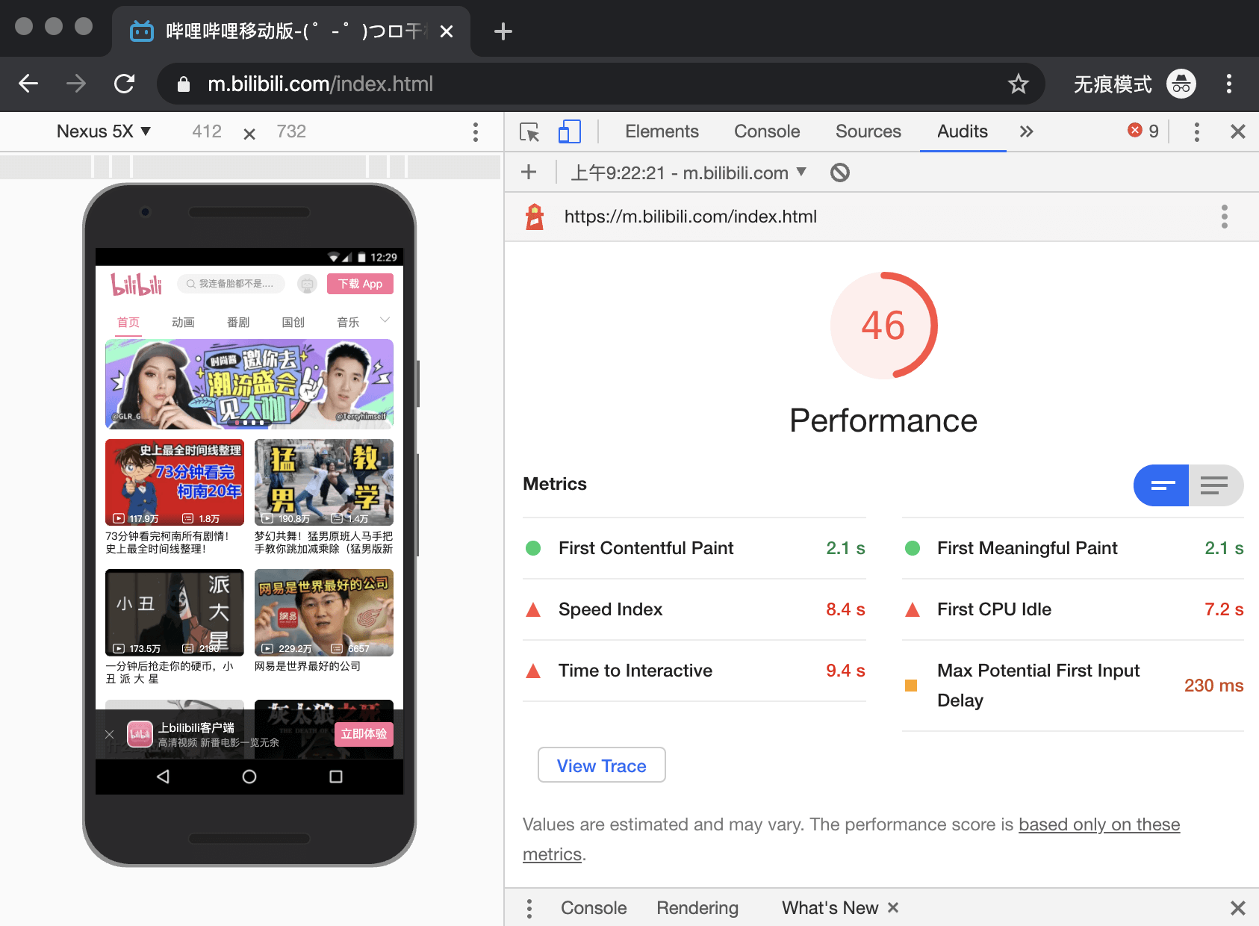The height and width of the screenshot is (926, 1259).
Task: Bookmark this page with the star icon
Action: [1018, 84]
